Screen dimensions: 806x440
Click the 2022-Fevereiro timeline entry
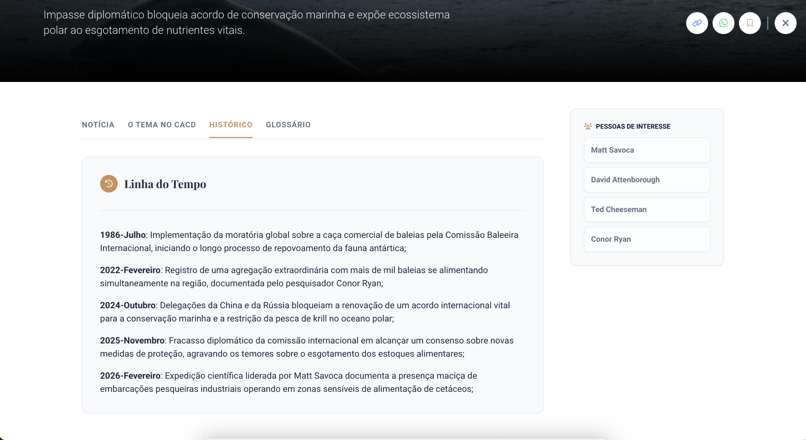tap(293, 277)
